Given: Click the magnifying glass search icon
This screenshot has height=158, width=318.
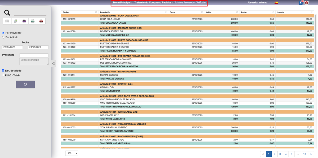Looking at the screenshot, I should tap(7, 12).
